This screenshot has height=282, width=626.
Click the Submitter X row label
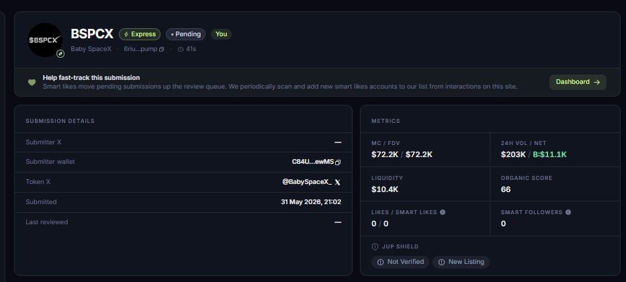click(x=44, y=142)
